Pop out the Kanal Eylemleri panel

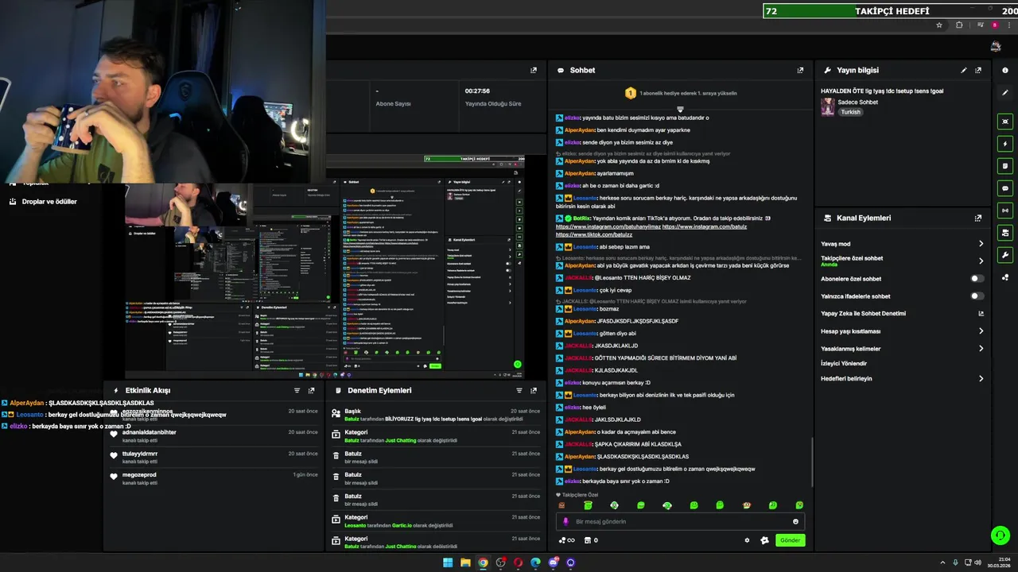point(978,218)
